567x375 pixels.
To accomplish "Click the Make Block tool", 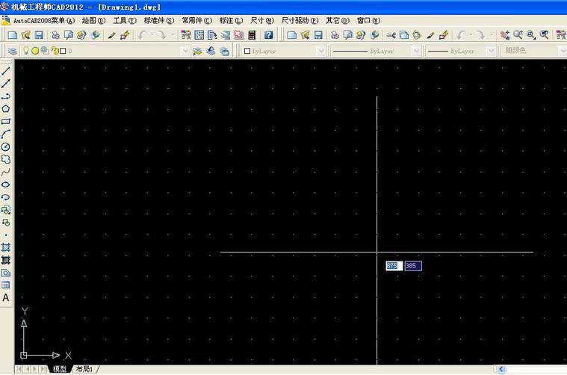I will pyautogui.click(x=6, y=223).
